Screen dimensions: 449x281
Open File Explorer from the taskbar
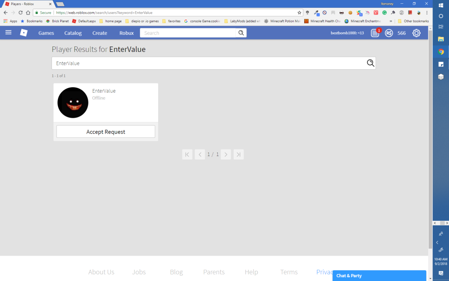(441, 39)
